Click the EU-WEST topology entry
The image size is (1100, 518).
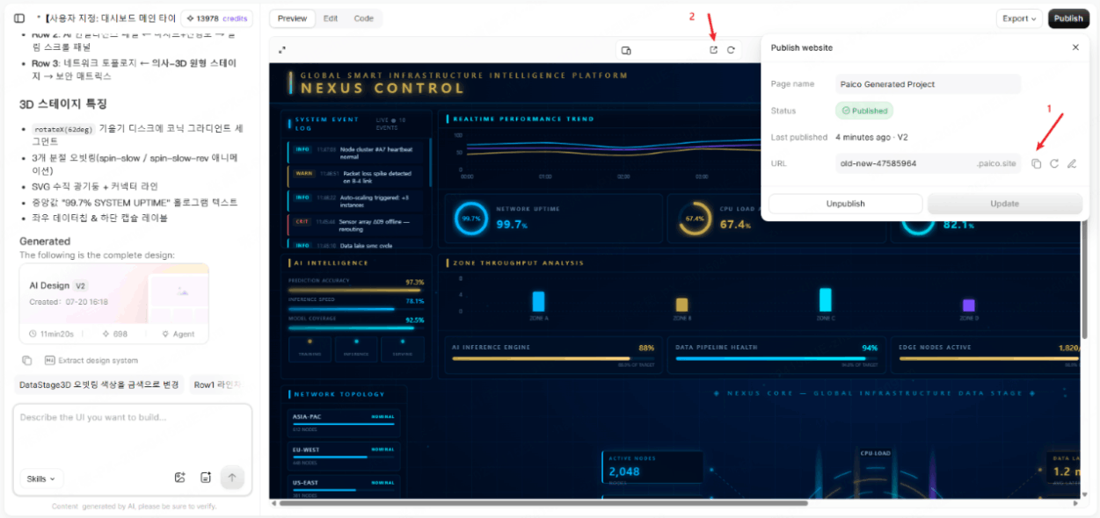(344, 455)
